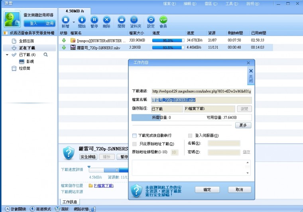Click the 資料夾 (Folder) toolbar icon
Screen dimensions: 303x212
click(134, 20)
